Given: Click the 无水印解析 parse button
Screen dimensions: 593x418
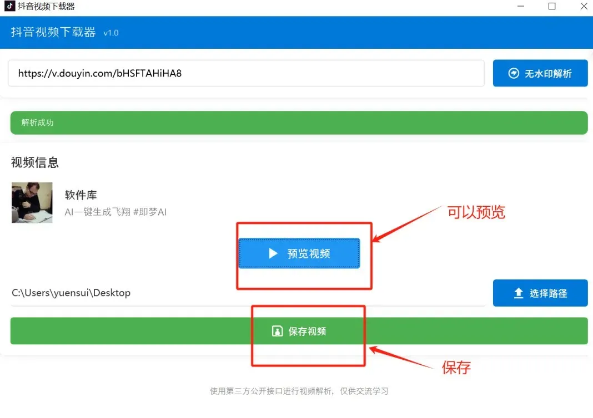Looking at the screenshot, I should coord(540,73).
